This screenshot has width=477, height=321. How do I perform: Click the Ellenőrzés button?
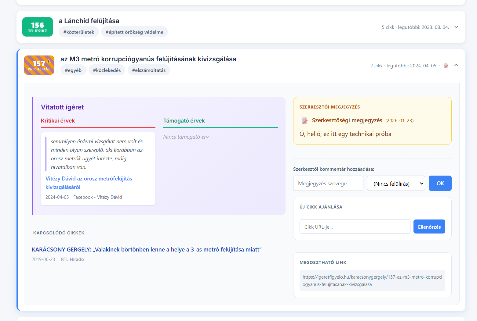click(429, 226)
